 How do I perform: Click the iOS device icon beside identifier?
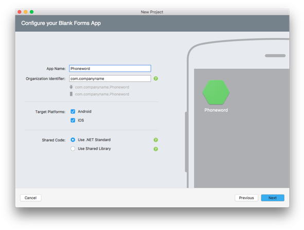tap(71, 94)
